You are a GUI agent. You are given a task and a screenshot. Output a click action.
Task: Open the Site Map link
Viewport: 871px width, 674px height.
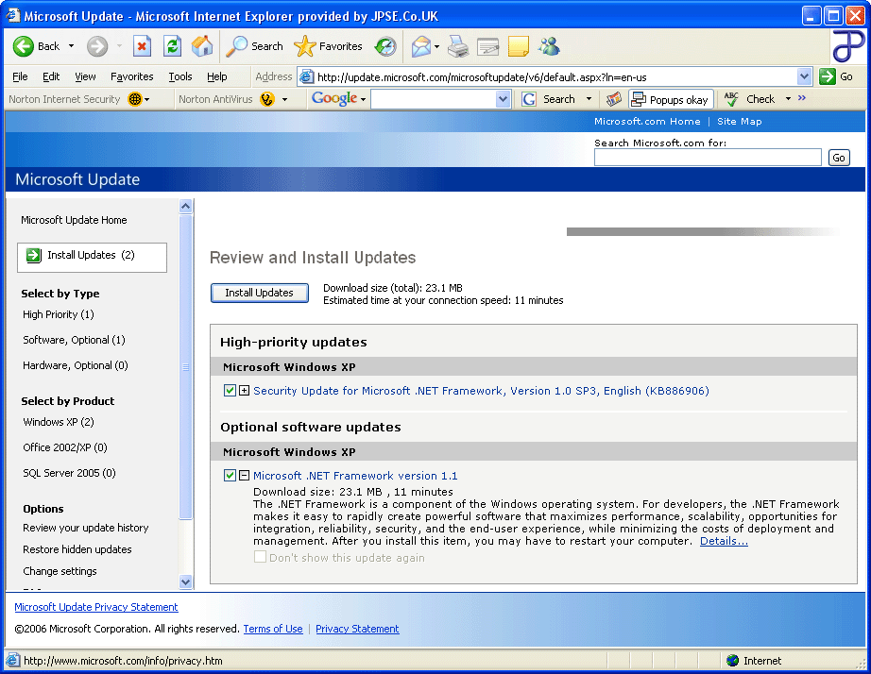click(740, 121)
